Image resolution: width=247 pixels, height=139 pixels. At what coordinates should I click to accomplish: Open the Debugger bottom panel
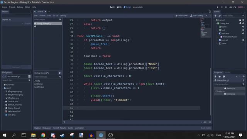pyautogui.click(x=47, y=128)
